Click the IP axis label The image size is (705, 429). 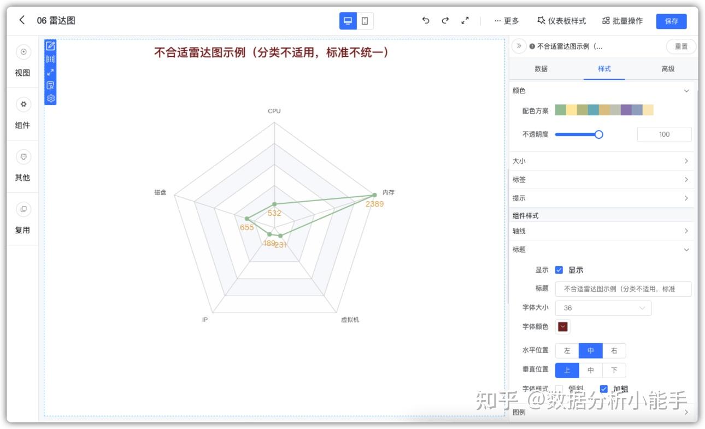click(x=205, y=320)
